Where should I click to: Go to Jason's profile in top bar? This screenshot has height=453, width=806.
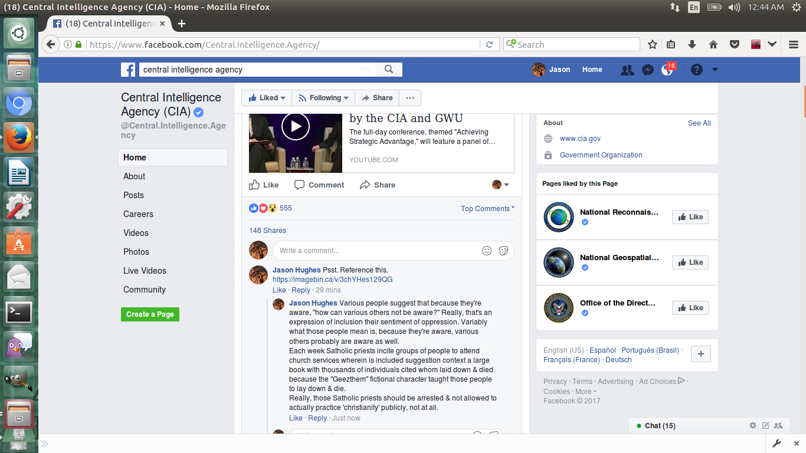pos(552,70)
